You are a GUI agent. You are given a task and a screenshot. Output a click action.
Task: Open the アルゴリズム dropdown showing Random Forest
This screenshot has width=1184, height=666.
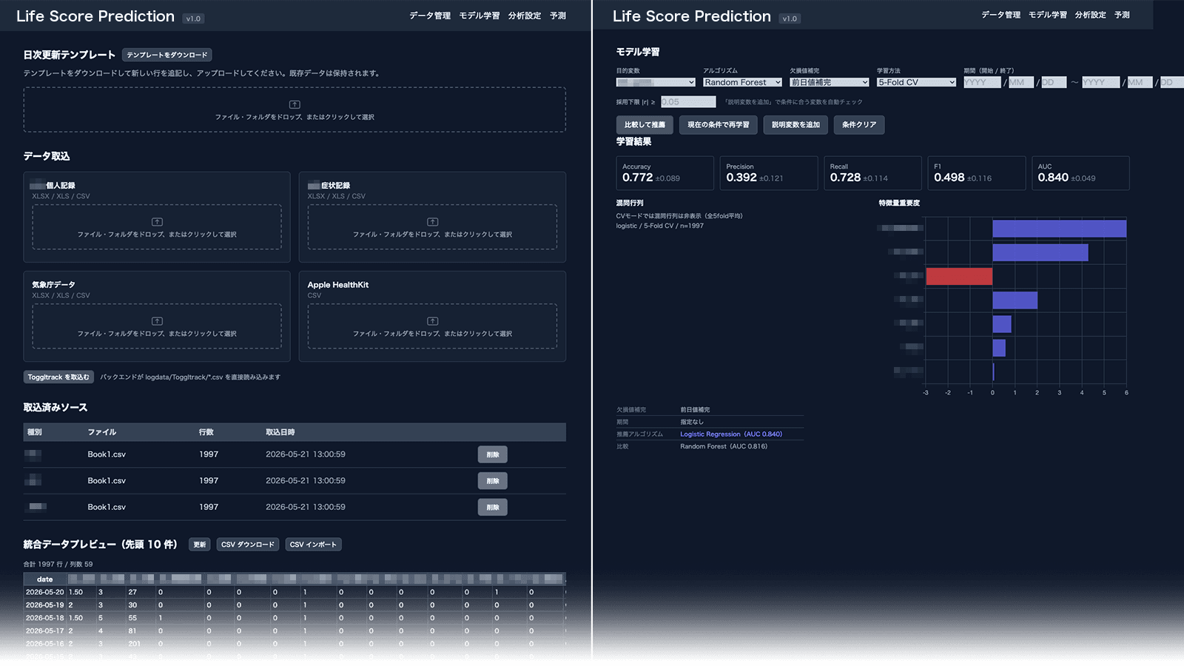742,82
